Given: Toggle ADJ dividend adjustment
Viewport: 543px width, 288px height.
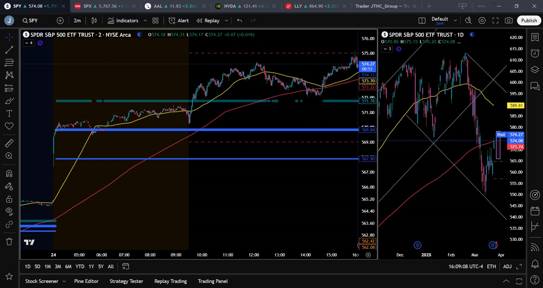Looking at the screenshot, I should [x=507, y=267].
